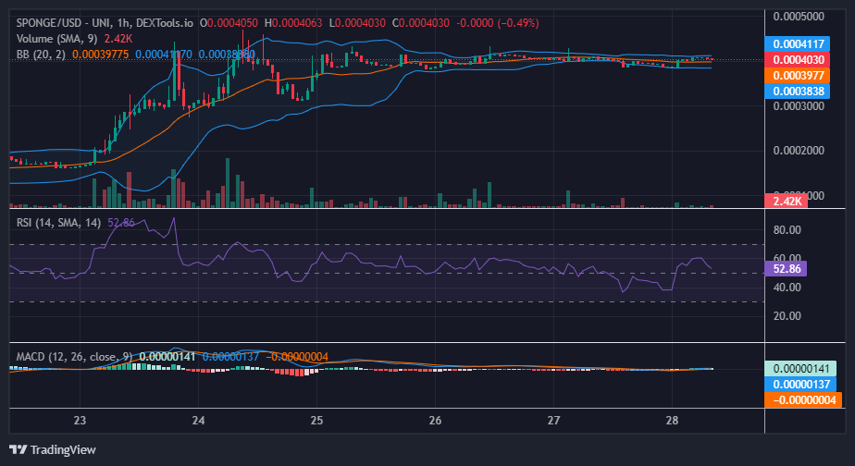Click the 2.42K volume tag
The image size is (855, 466).
click(x=787, y=201)
